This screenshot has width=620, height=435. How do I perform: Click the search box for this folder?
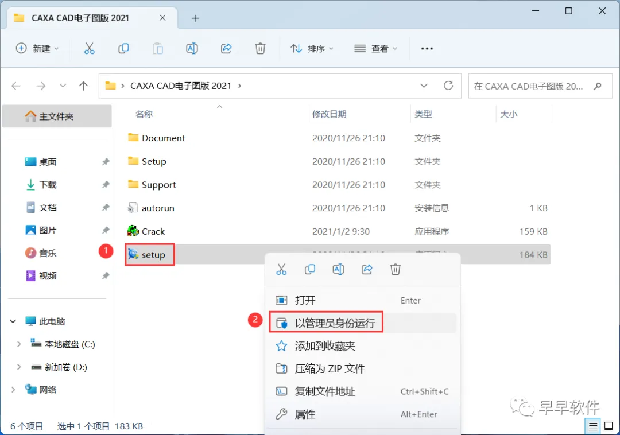pyautogui.click(x=540, y=86)
